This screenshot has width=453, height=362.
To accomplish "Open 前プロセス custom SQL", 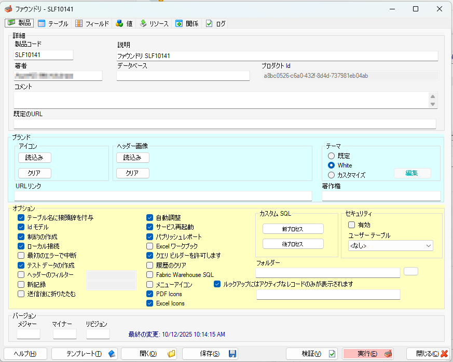I will click(293, 229).
